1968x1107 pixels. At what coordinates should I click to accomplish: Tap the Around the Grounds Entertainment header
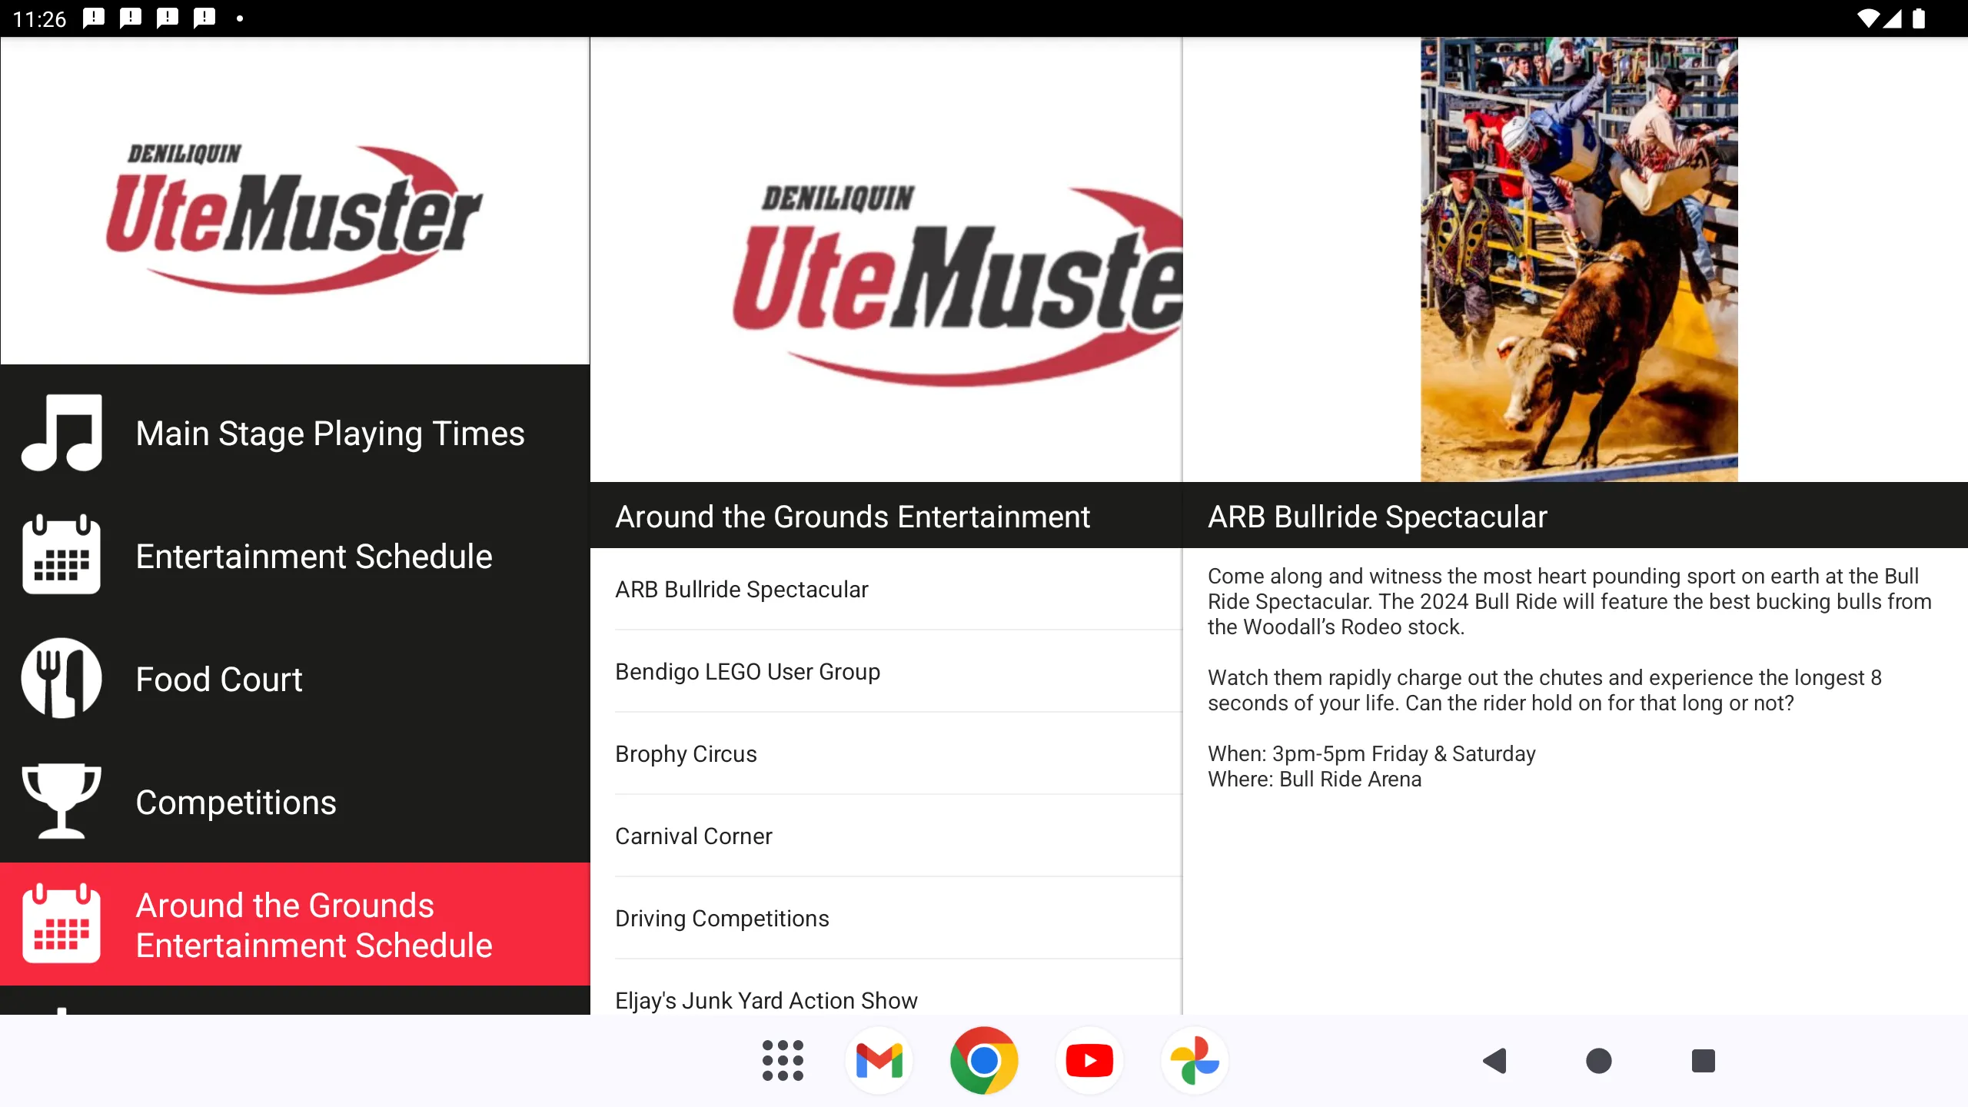point(886,516)
